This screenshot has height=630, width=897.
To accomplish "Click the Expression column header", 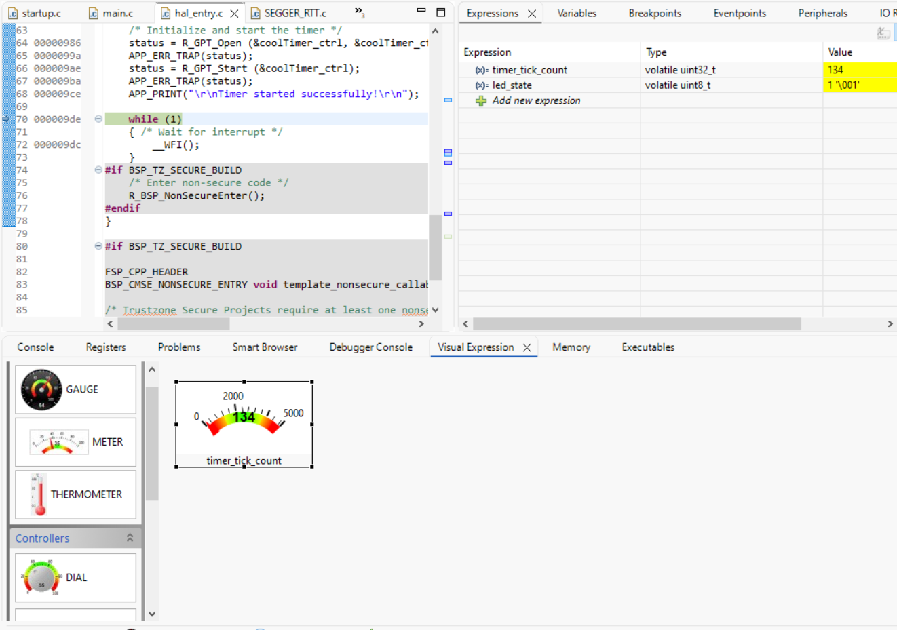I will coord(549,52).
